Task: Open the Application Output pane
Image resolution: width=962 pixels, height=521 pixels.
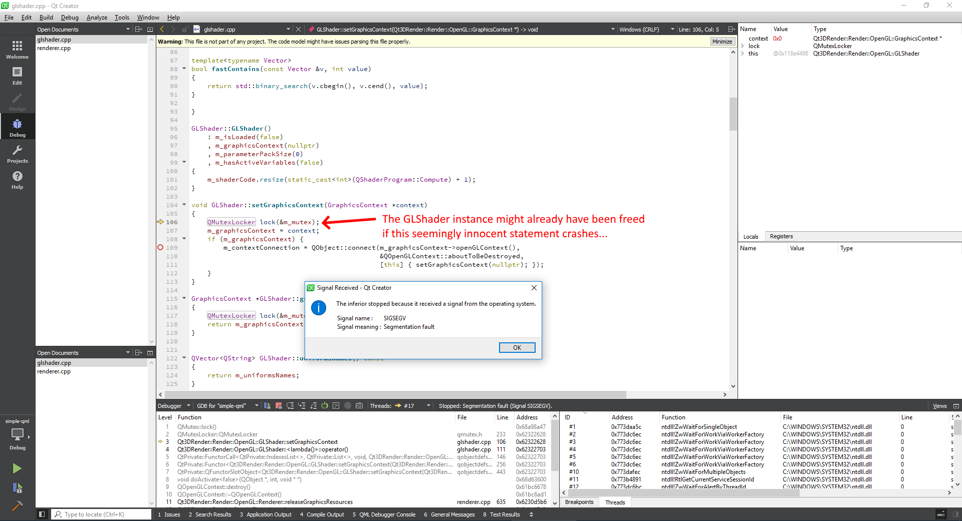Action: click(x=266, y=514)
